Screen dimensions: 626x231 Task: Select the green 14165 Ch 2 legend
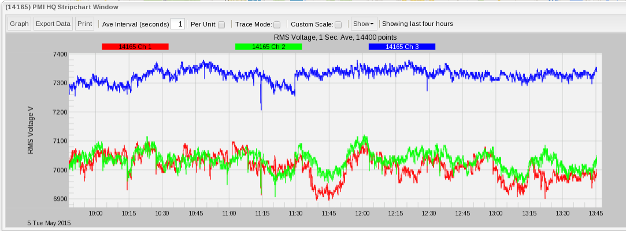coord(268,47)
